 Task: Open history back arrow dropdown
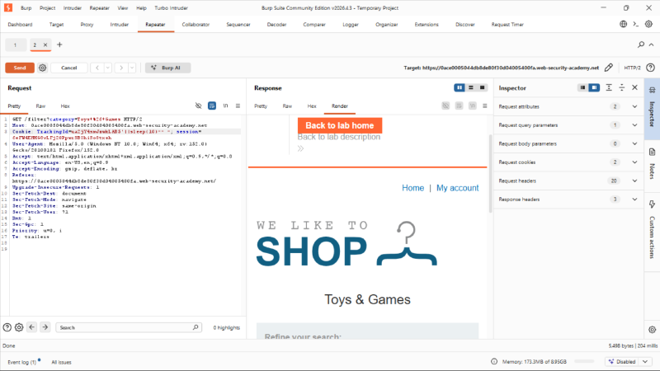(x=108, y=68)
